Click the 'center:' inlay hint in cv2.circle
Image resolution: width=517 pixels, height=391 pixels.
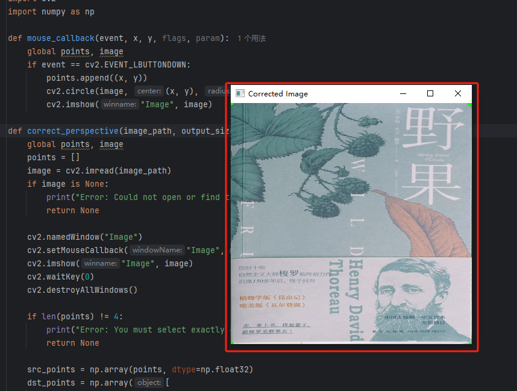tap(149, 91)
